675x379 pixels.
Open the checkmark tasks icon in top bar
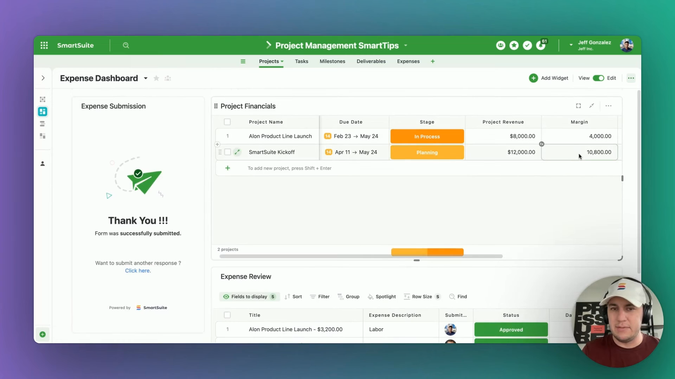(x=527, y=45)
